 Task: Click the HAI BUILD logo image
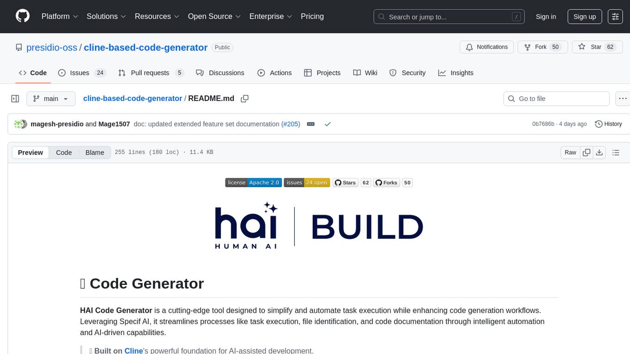tap(319, 225)
